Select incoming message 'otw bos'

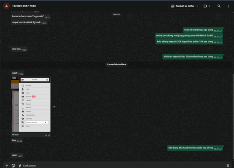pyautogui.click(x=19, y=49)
